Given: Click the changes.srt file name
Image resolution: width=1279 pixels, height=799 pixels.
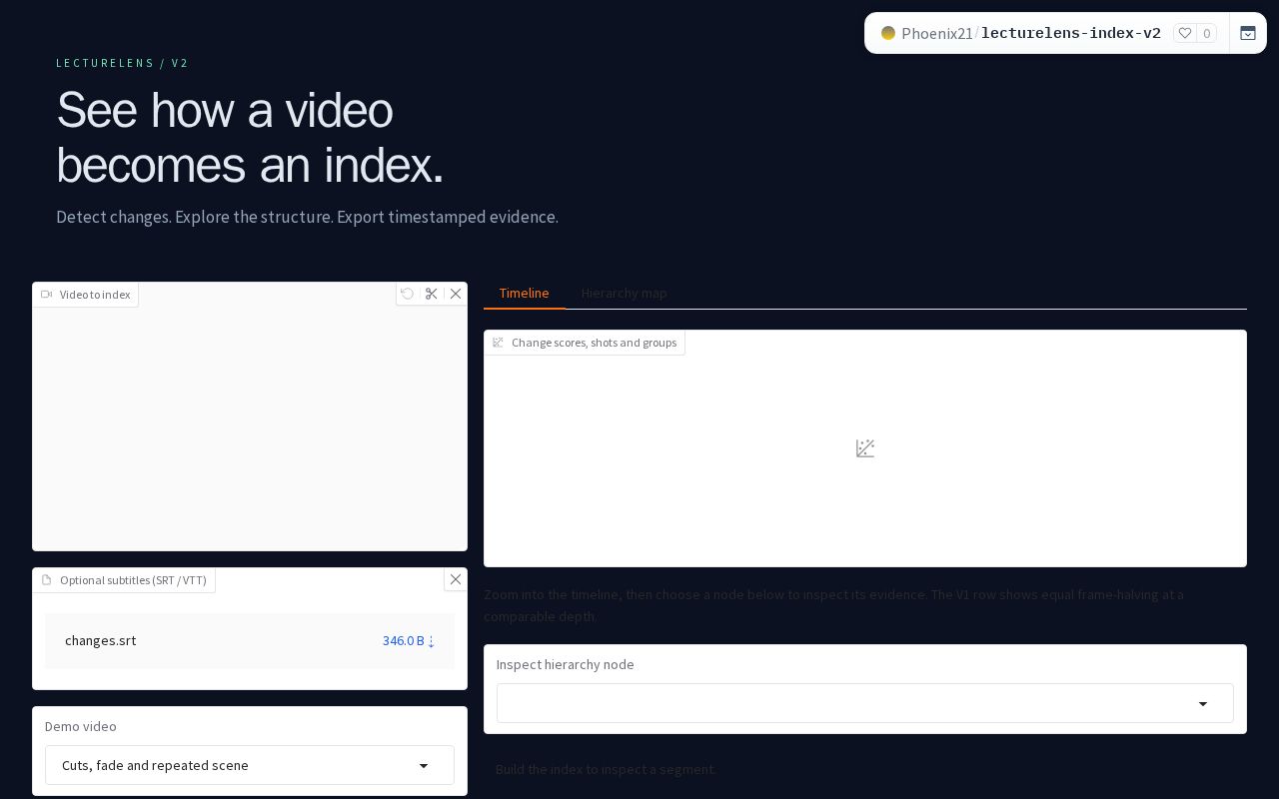Looking at the screenshot, I should click(x=100, y=641).
